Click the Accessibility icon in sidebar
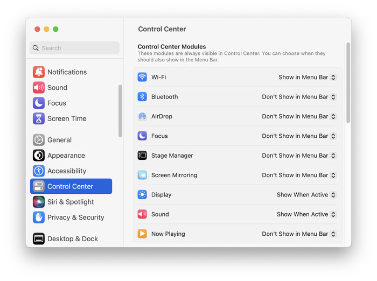Viewport: 377px width, 281px height. tap(38, 171)
